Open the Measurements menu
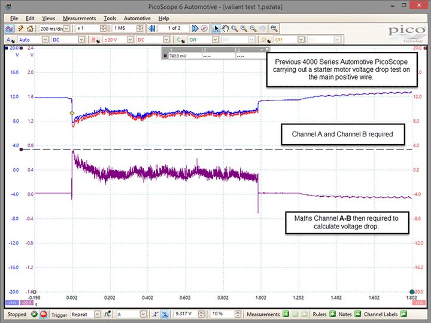This screenshot has height=323, width=431. (80, 19)
